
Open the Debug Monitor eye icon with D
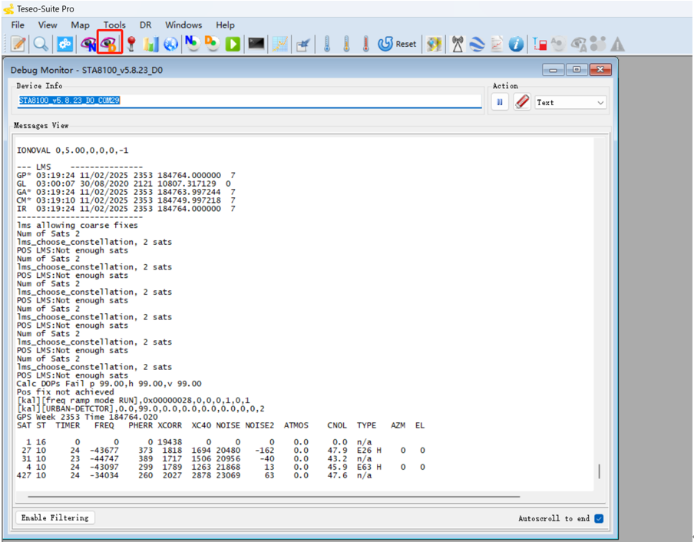click(x=110, y=44)
